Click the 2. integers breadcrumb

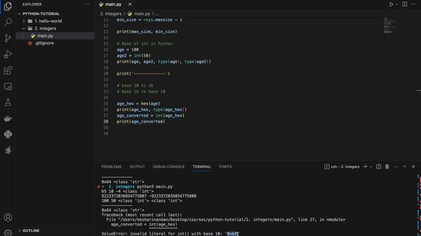[x=111, y=14]
